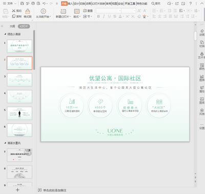Switch to the Developer Tools (开发工具) tab

(130, 4)
